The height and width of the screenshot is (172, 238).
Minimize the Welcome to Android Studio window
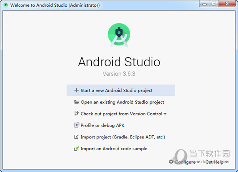pyautogui.click(x=204, y=4)
